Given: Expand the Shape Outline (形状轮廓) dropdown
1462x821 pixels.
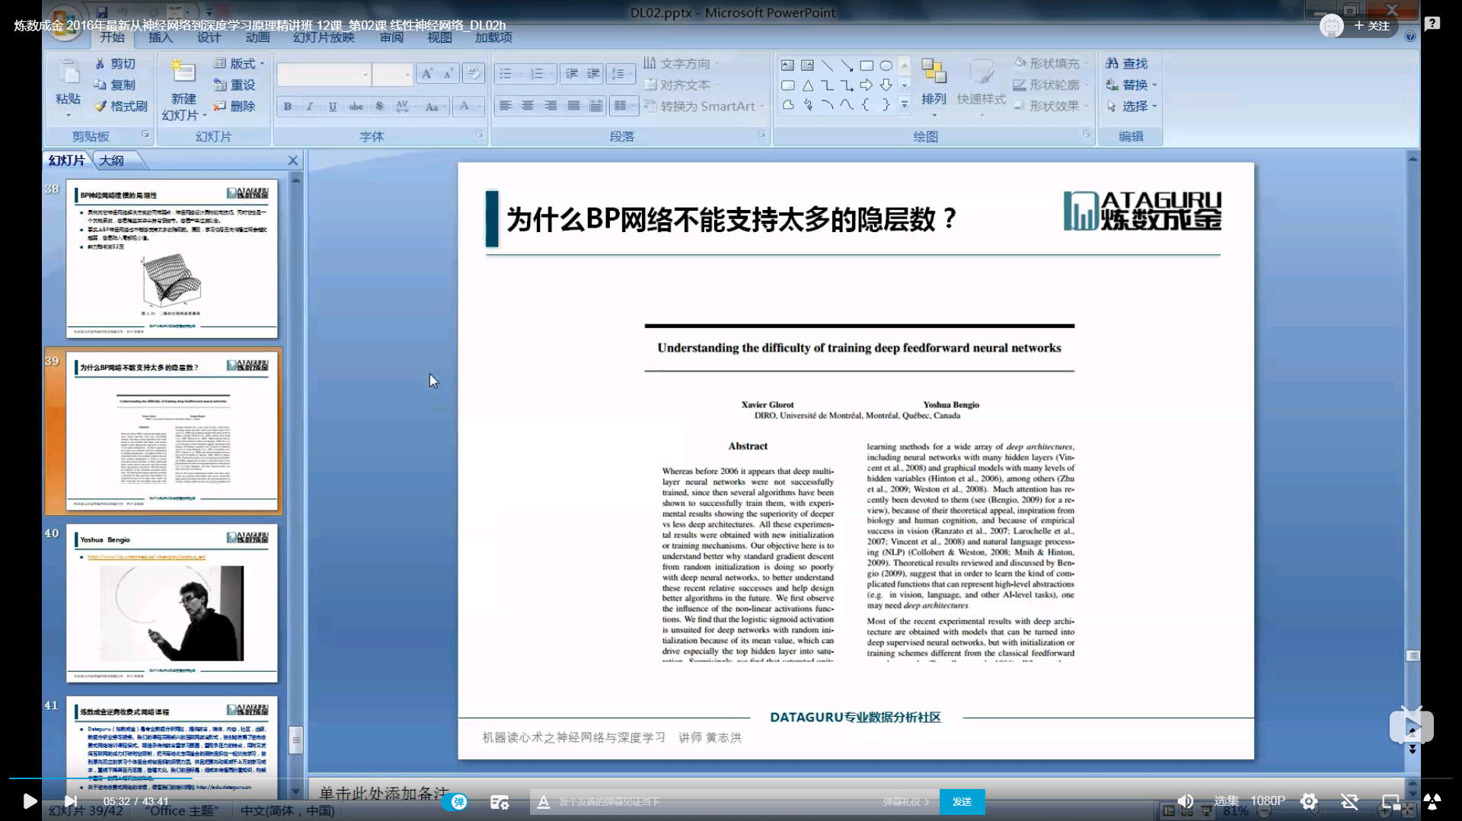Looking at the screenshot, I should tap(1052, 84).
